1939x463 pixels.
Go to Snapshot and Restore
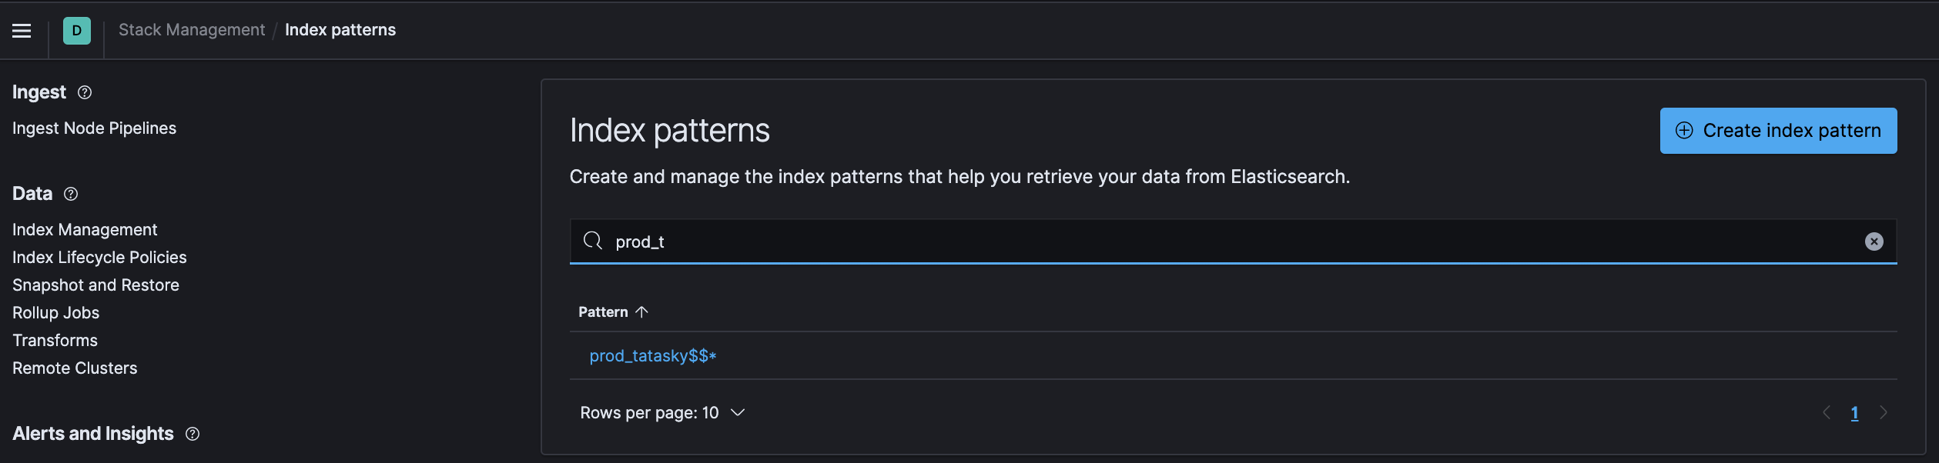[95, 285]
